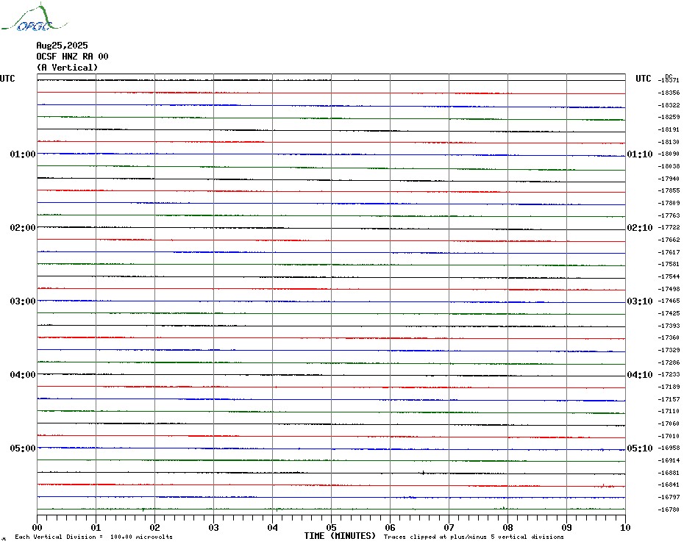Click DC offset value -17465
This screenshot has width=684, height=547.
point(669,301)
